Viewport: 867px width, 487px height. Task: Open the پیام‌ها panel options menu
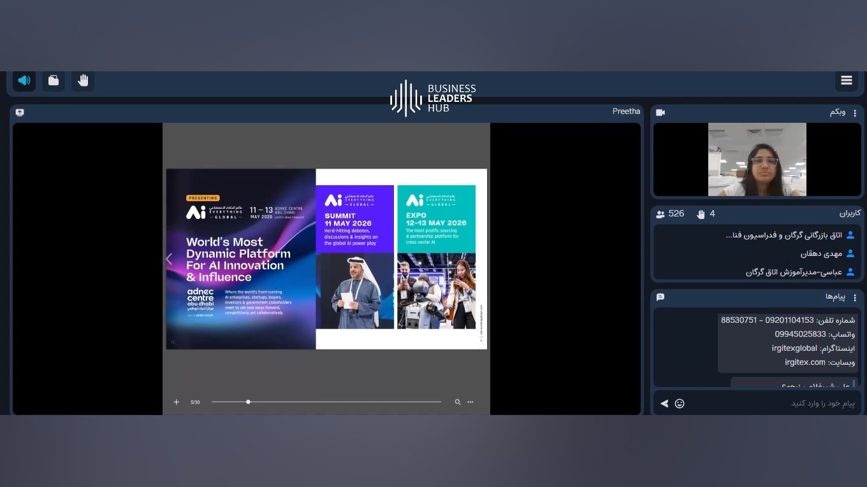[855, 297]
